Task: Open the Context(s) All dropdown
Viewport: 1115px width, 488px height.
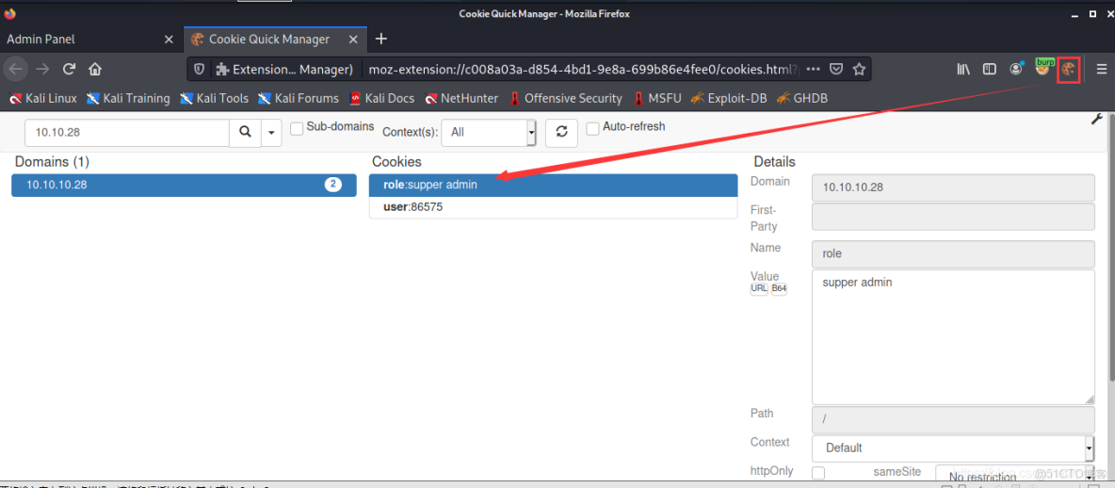Action: click(x=489, y=132)
